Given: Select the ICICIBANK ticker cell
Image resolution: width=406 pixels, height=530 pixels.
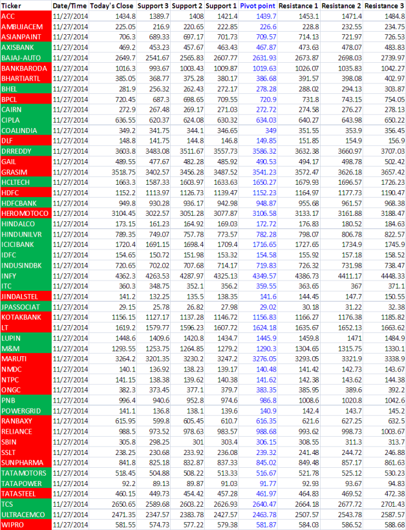Looking at the screenshot, I should point(26,245).
